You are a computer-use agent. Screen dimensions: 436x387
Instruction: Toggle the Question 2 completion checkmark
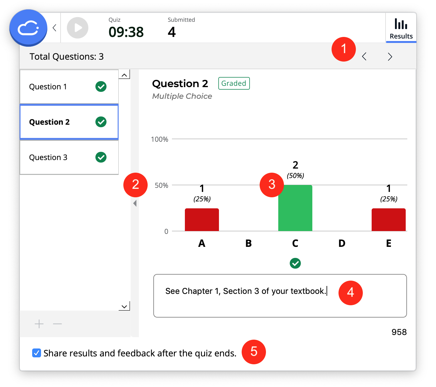pos(101,122)
